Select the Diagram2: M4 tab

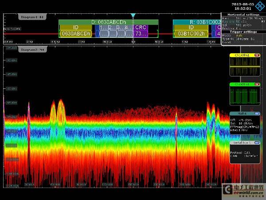click(32, 50)
